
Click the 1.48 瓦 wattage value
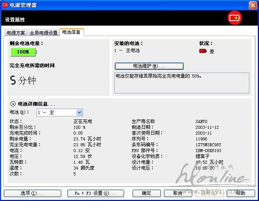tap(81, 162)
